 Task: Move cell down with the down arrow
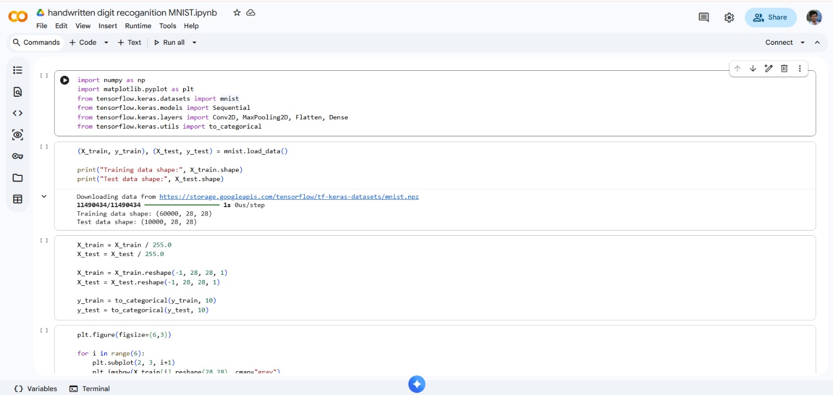click(753, 69)
